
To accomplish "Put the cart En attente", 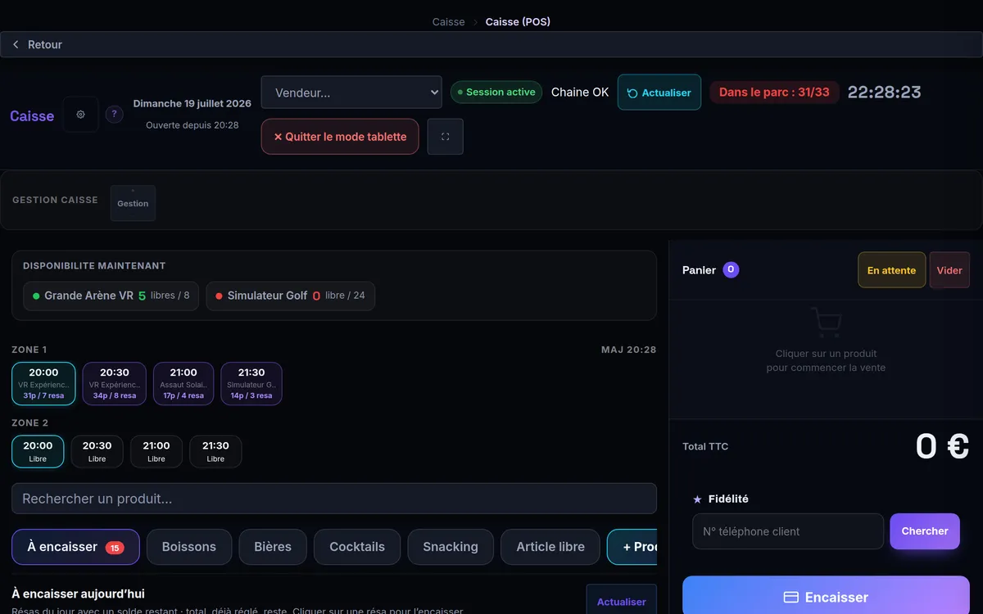I will [x=892, y=270].
